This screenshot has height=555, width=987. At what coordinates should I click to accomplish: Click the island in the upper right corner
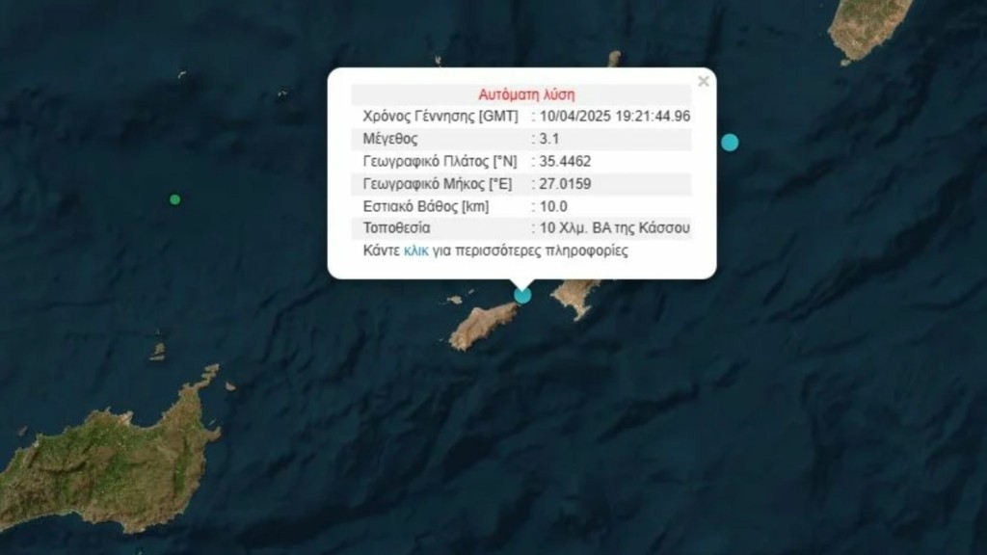pyautogui.click(x=868, y=28)
